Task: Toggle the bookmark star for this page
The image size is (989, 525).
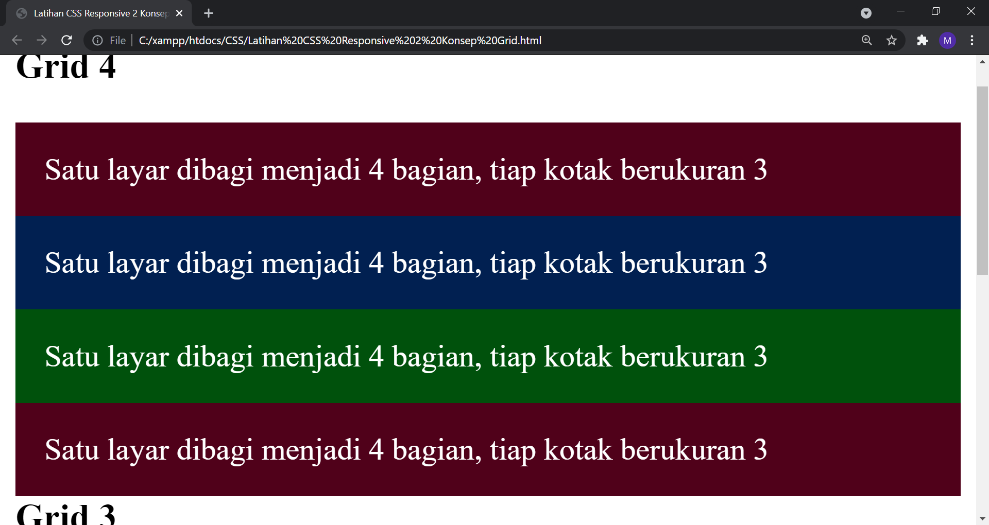Action: coord(892,40)
